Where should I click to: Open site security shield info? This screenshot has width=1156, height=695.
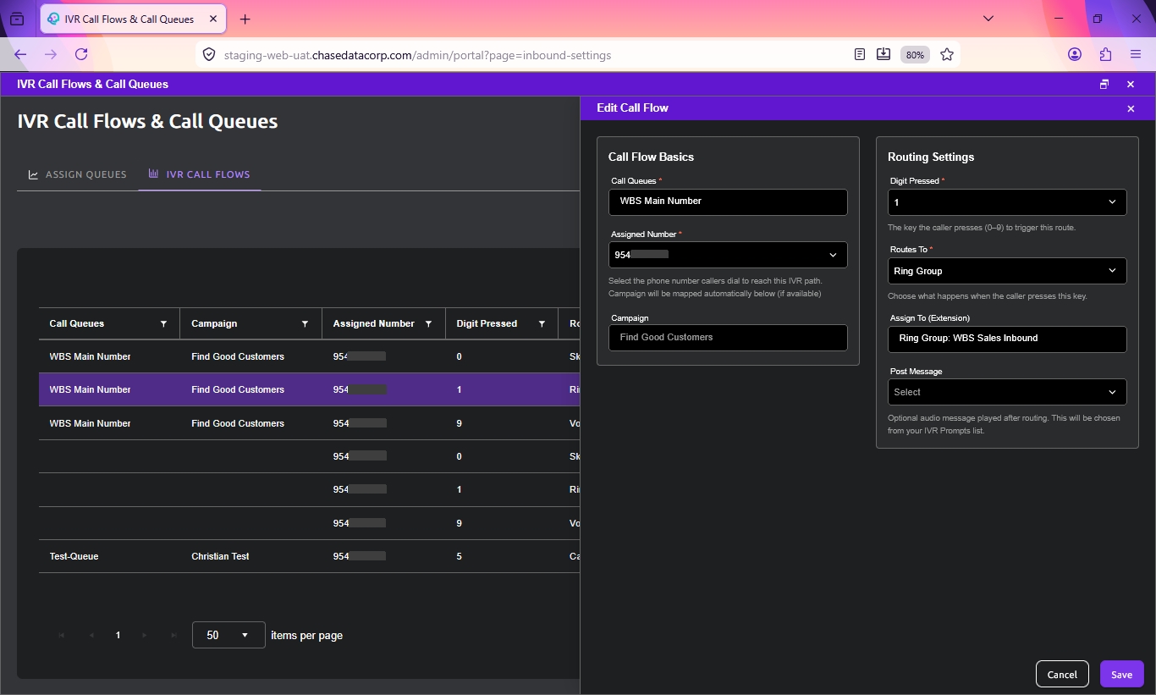(x=208, y=55)
